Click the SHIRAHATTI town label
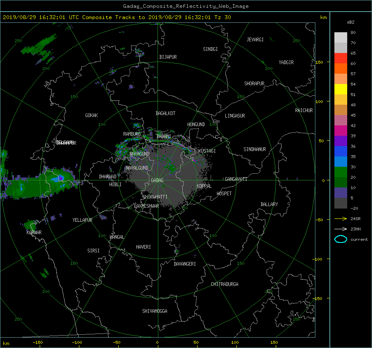This screenshot has width=372, height=348. tap(155, 197)
